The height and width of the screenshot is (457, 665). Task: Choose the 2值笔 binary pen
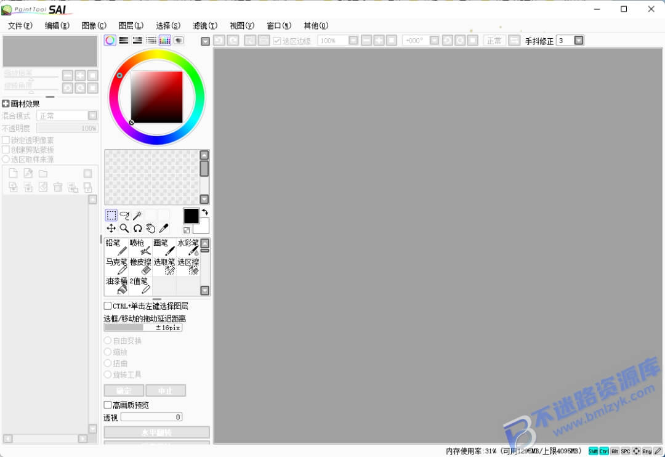(x=140, y=285)
